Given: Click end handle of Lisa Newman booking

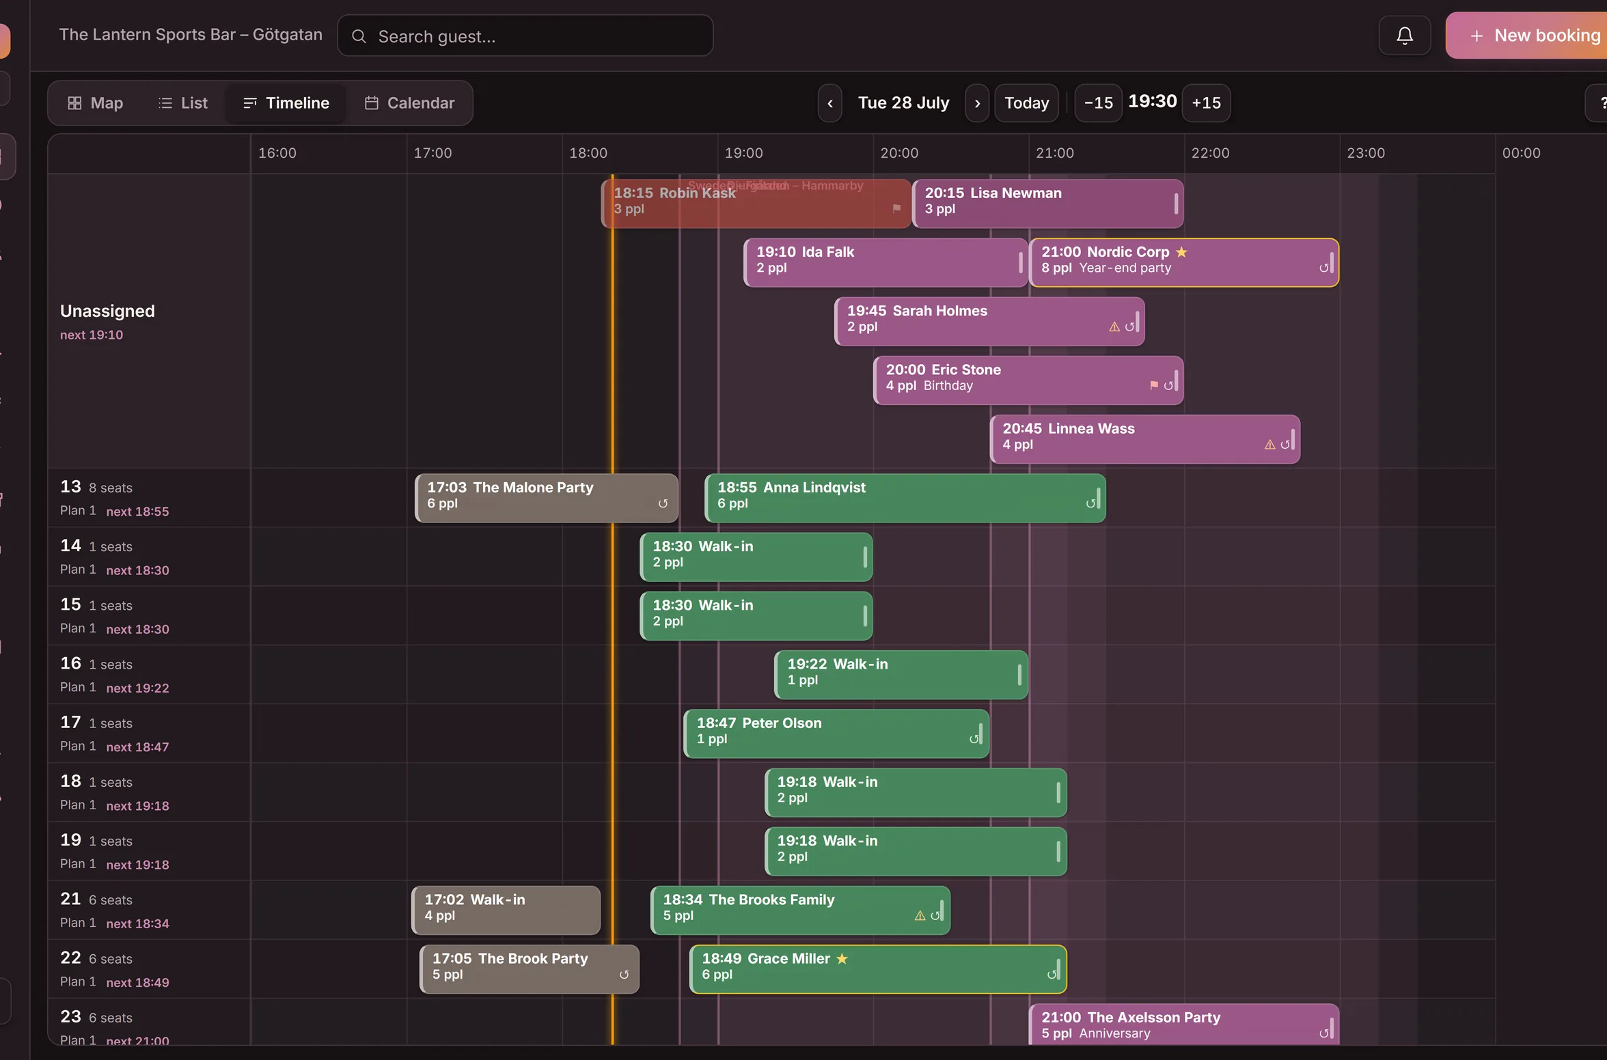Looking at the screenshot, I should click(x=1176, y=204).
